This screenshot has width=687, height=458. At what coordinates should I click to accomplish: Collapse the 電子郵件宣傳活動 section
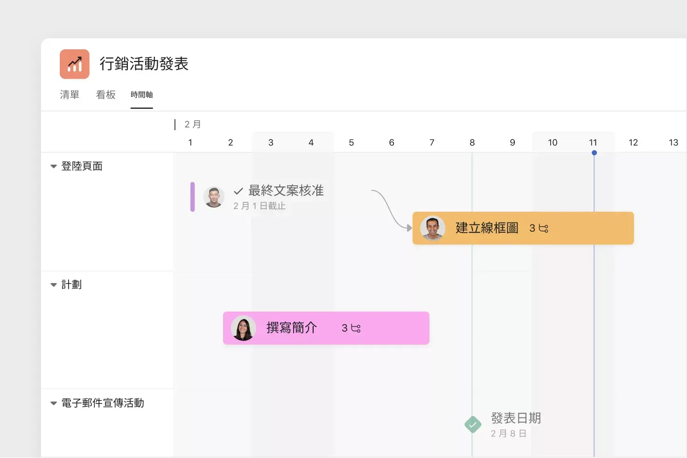pyautogui.click(x=54, y=403)
